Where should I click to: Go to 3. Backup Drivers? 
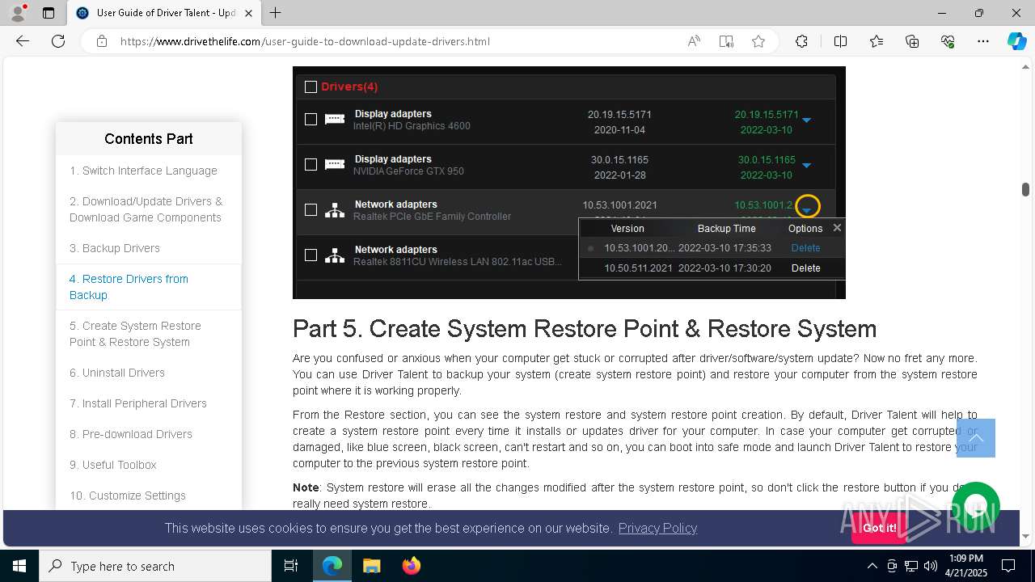point(115,248)
